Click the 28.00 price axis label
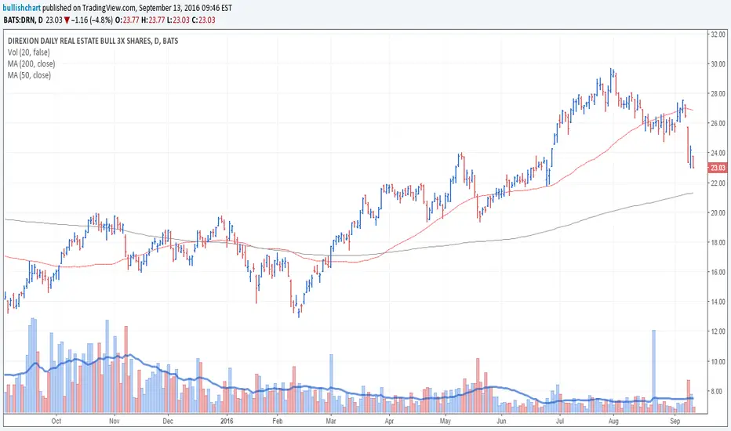The height and width of the screenshot is (431, 731). 718,94
